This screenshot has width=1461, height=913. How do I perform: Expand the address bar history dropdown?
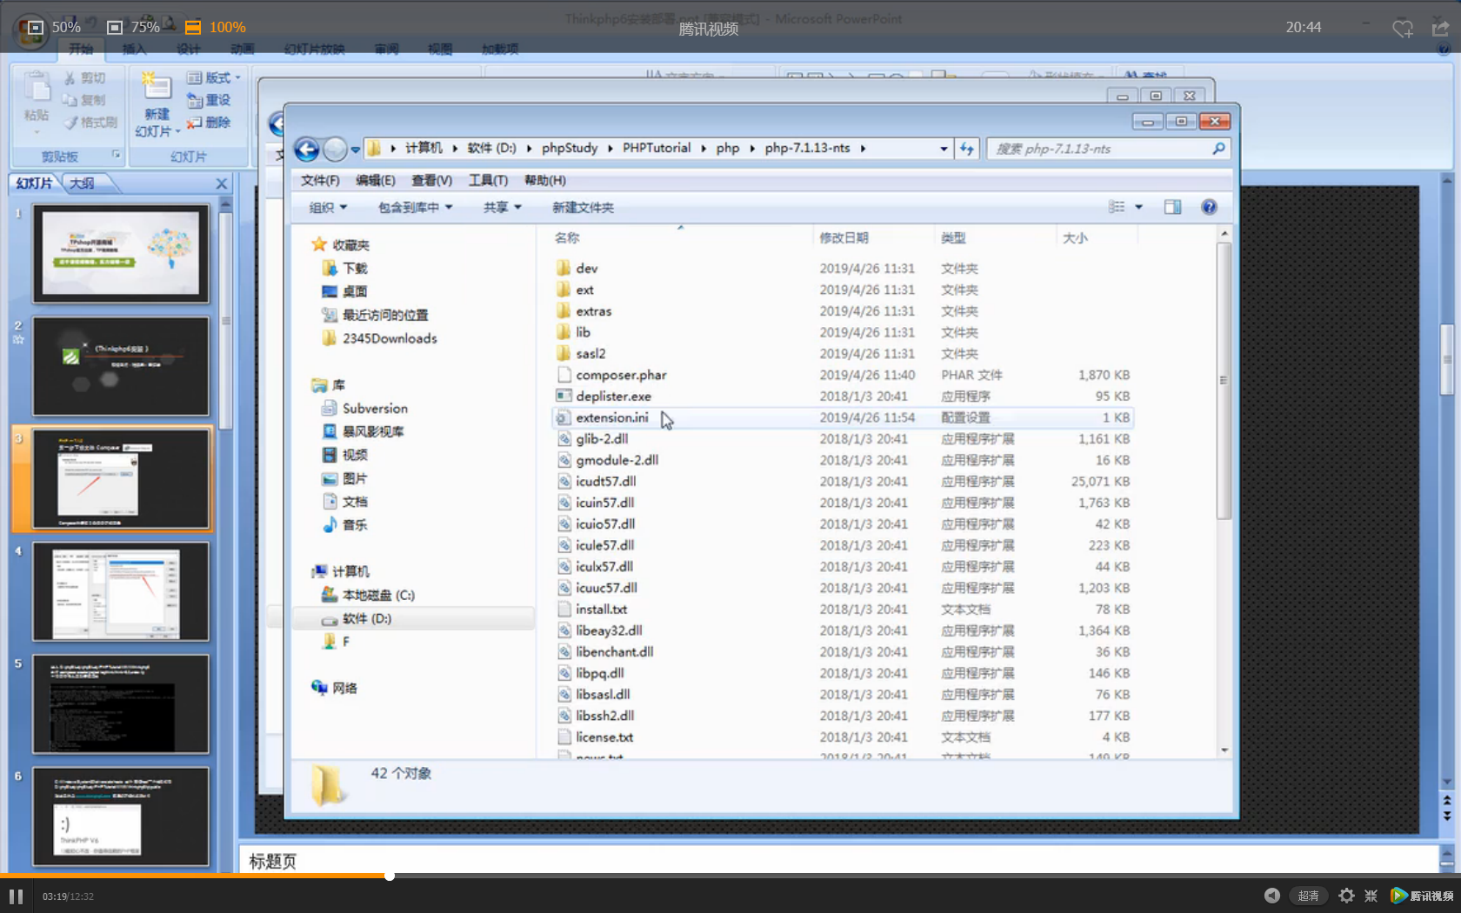[944, 149]
